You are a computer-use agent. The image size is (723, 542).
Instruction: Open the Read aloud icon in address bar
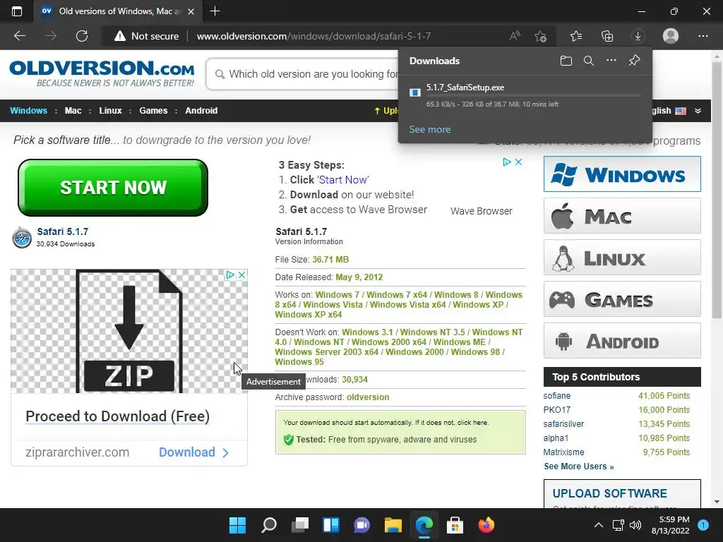click(515, 36)
